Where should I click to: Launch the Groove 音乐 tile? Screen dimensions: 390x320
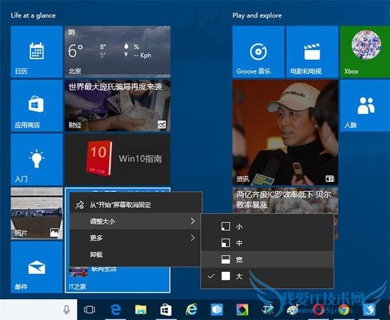(258, 52)
